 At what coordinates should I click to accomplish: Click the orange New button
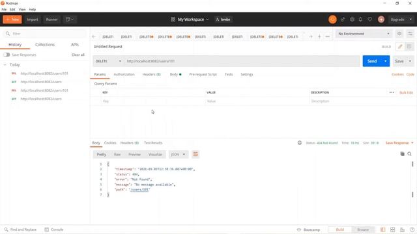pos(12,19)
